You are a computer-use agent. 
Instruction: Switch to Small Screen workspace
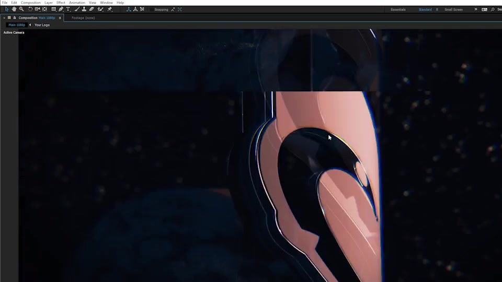click(454, 9)
